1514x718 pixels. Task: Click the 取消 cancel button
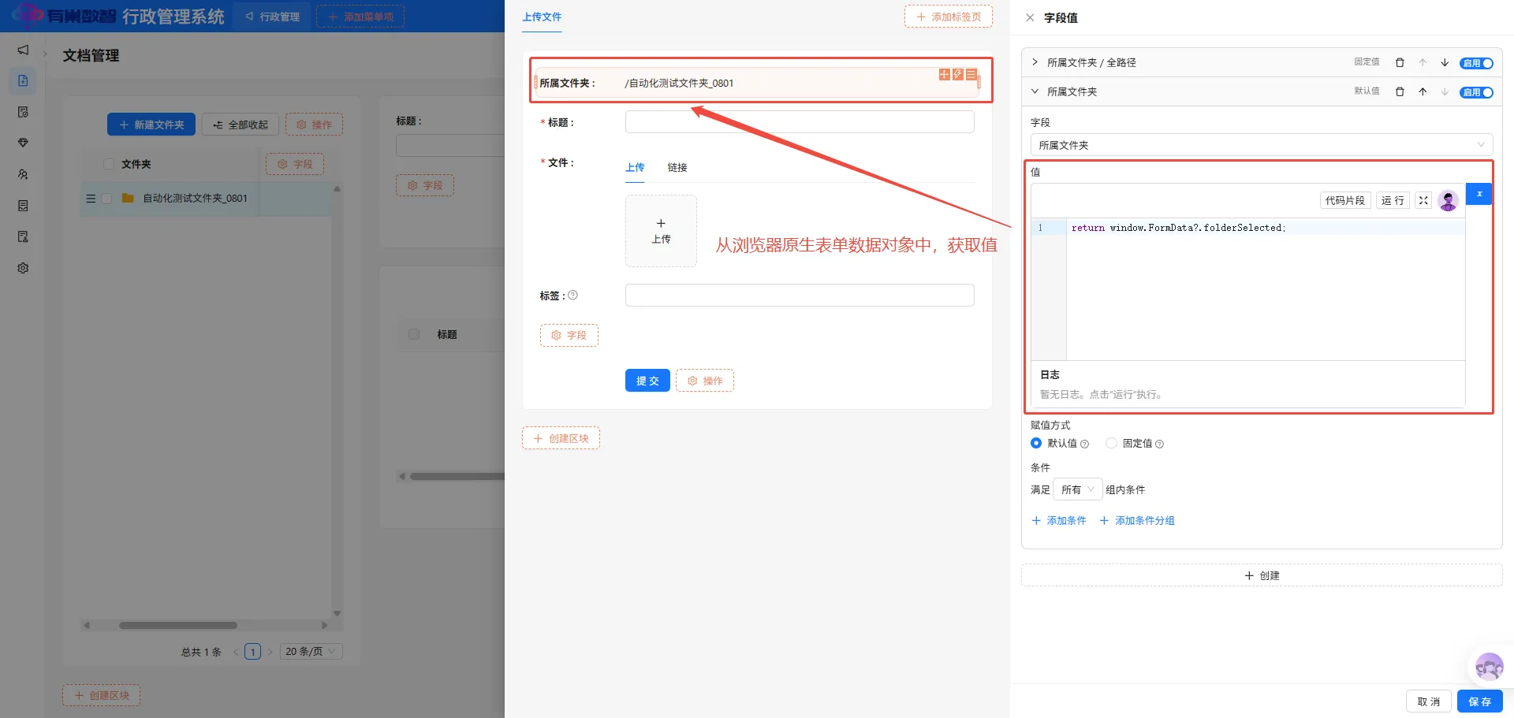tap(1428, 701)
